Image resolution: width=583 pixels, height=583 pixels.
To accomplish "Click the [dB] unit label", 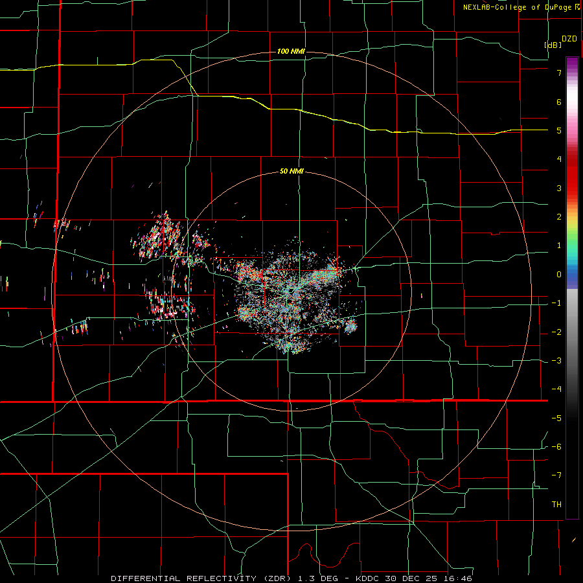I will [553, 45].
